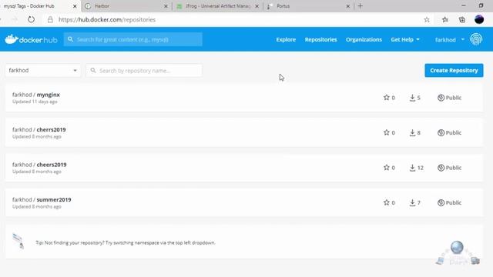Open the farkhod account menu
The height and width of the screenshot is (277, 493).
click(x=450, y=39)
